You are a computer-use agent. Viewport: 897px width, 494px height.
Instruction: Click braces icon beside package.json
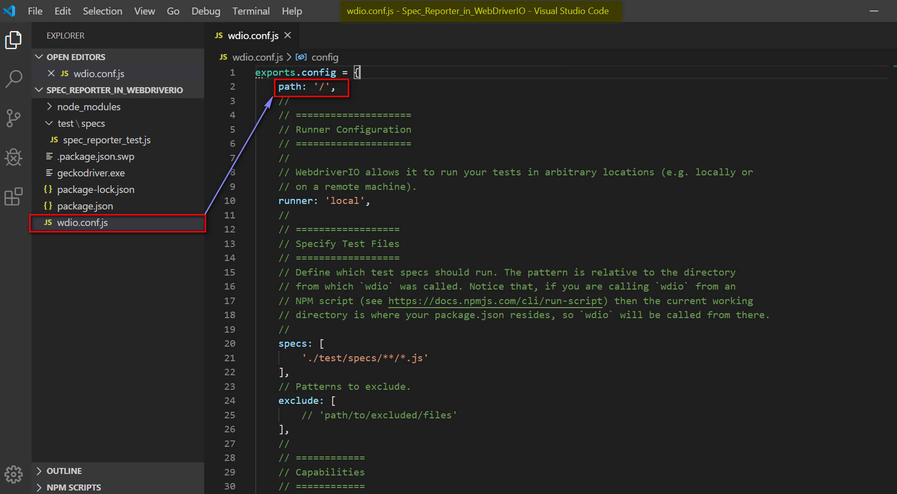pyautogui.click(x=48, y=206)
